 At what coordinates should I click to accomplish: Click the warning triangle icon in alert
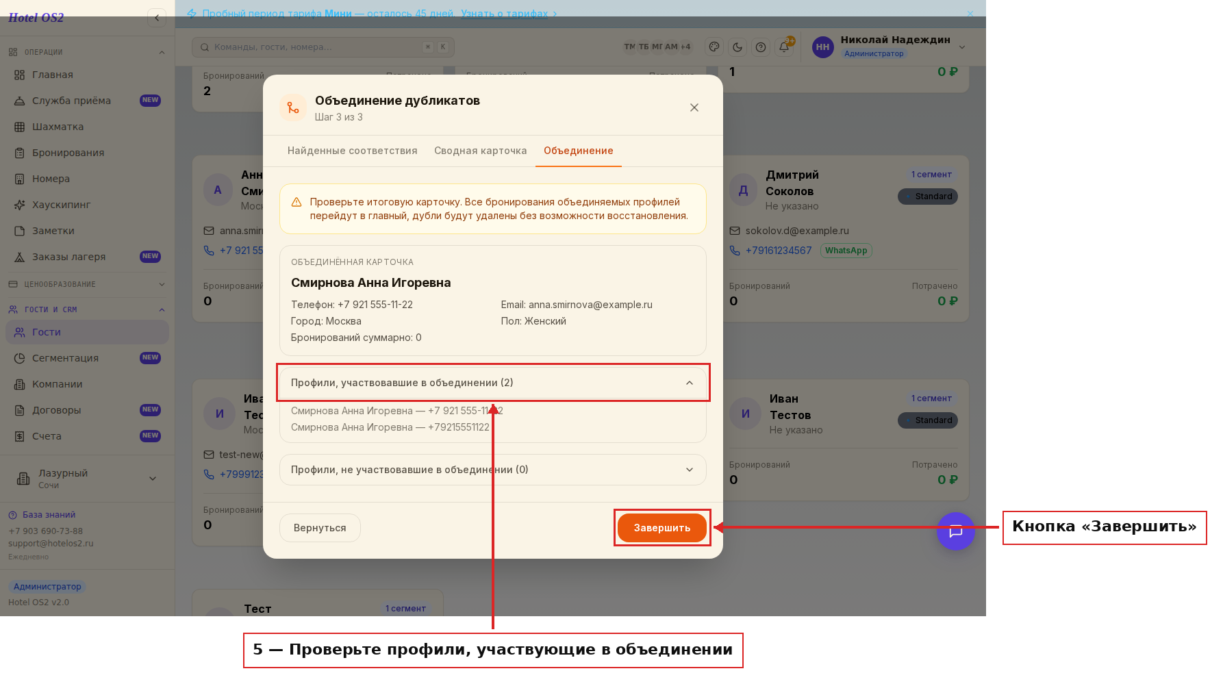297,203
